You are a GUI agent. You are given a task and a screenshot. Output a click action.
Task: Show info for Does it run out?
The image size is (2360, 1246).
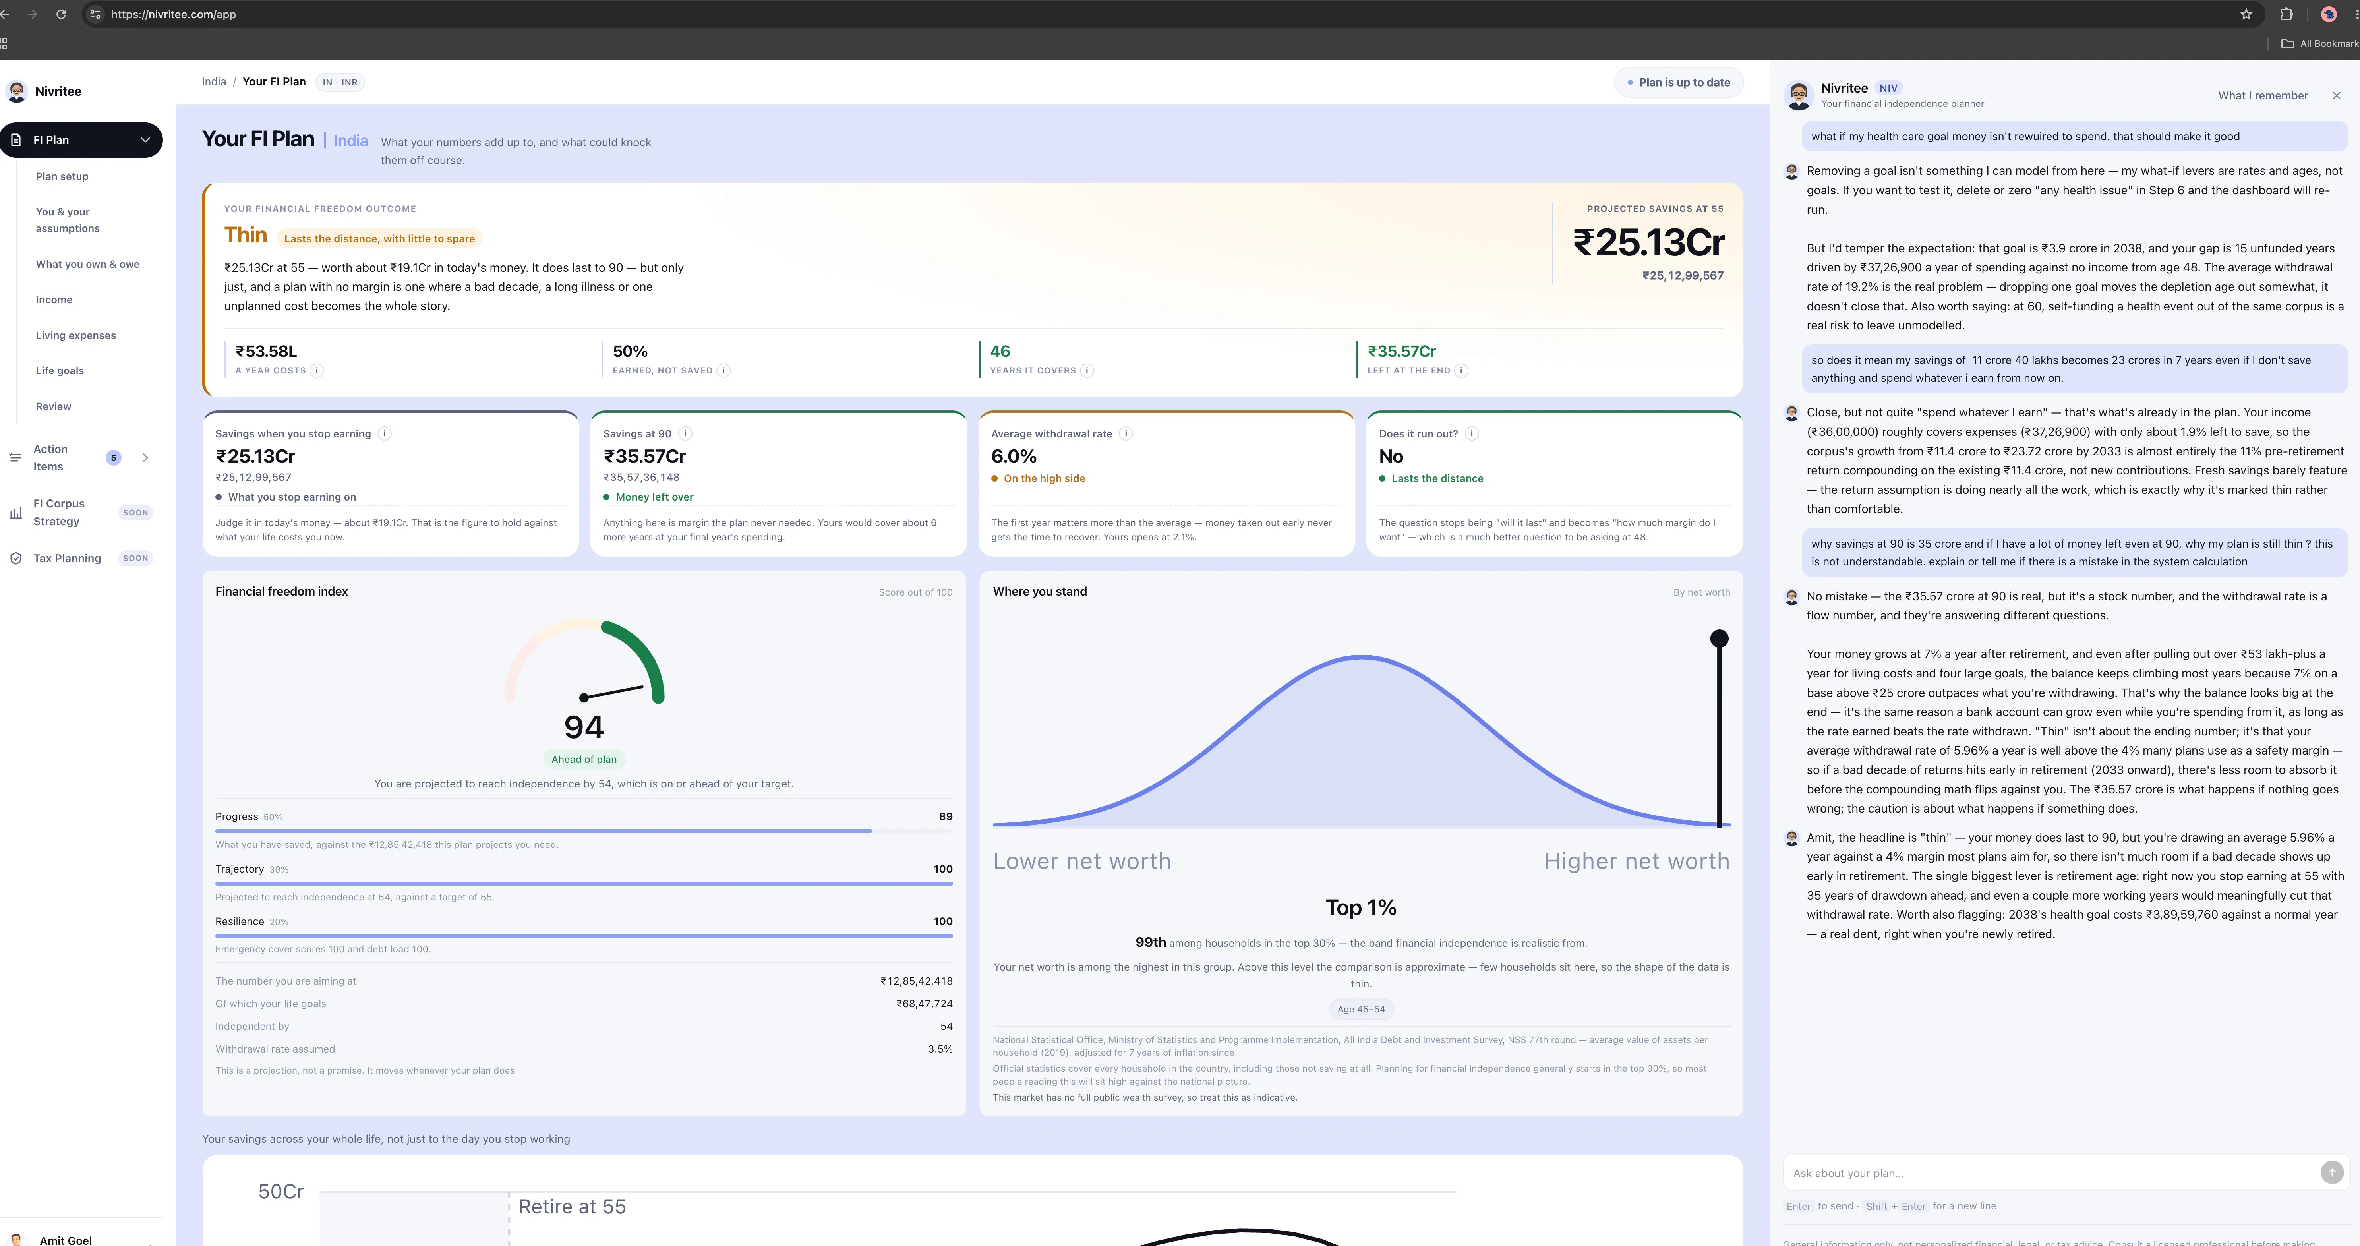[x=1472, y=433]
